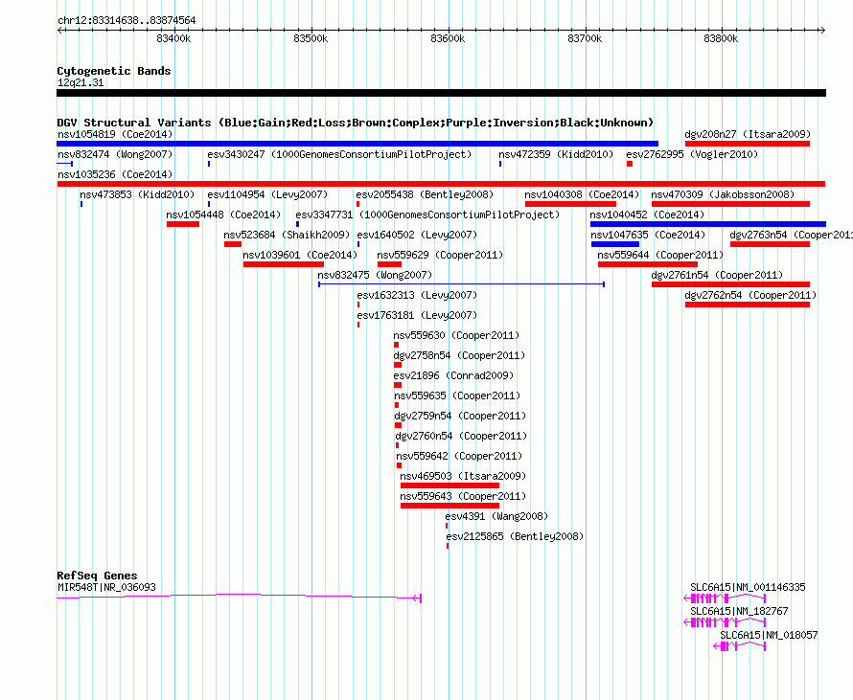Screen dimensions: 853x700
Task: Click dgv2762n54 (Cooper2011) label
Action: 751,295
